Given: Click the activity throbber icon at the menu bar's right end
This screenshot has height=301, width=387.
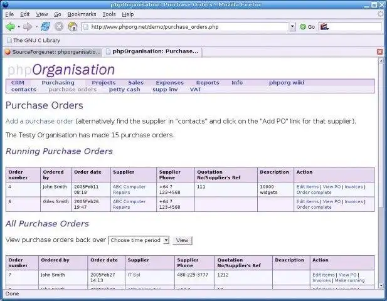Looking at the screenshot, I should click(381, 14).
